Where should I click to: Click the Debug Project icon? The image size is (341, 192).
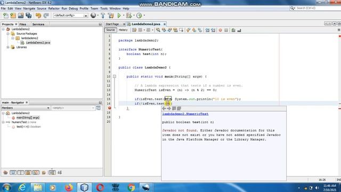click(129, 15)
